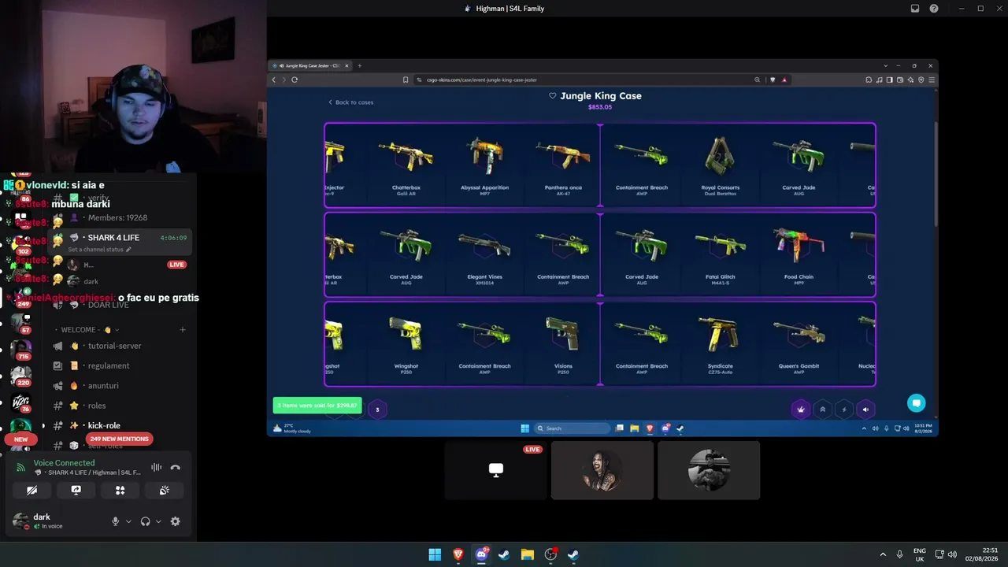Jump to 249 new mentions
This screenshot has width=1008, height=567.
click(x=118, y=439)
